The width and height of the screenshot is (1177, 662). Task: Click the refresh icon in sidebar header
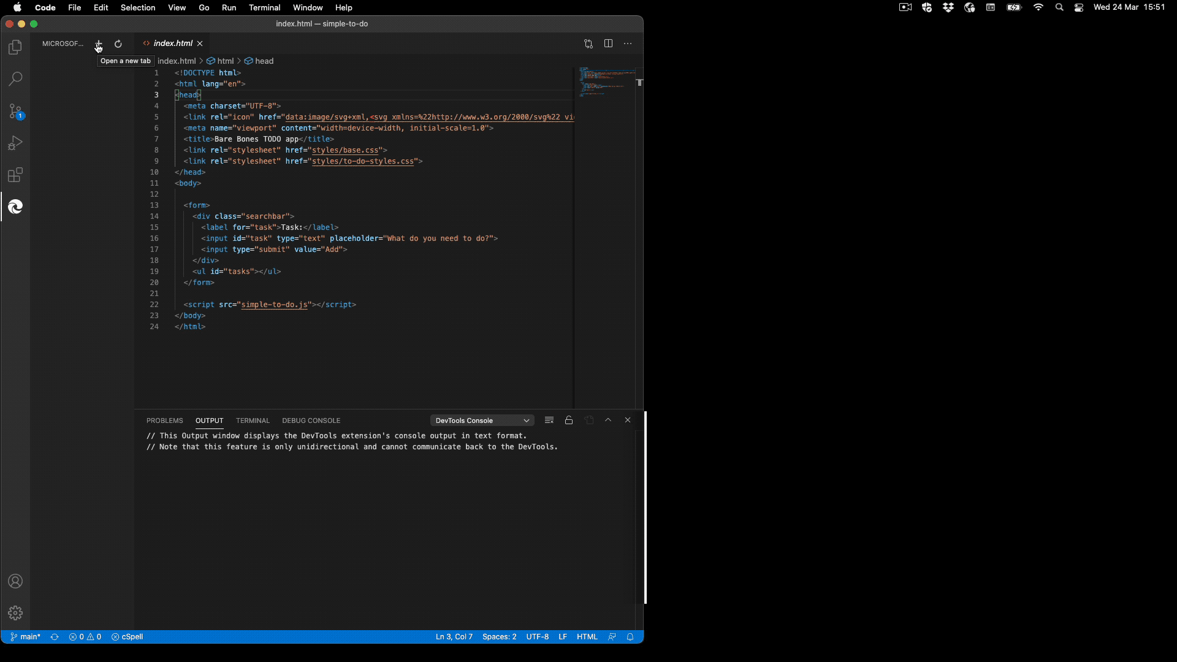pos(118,44)
